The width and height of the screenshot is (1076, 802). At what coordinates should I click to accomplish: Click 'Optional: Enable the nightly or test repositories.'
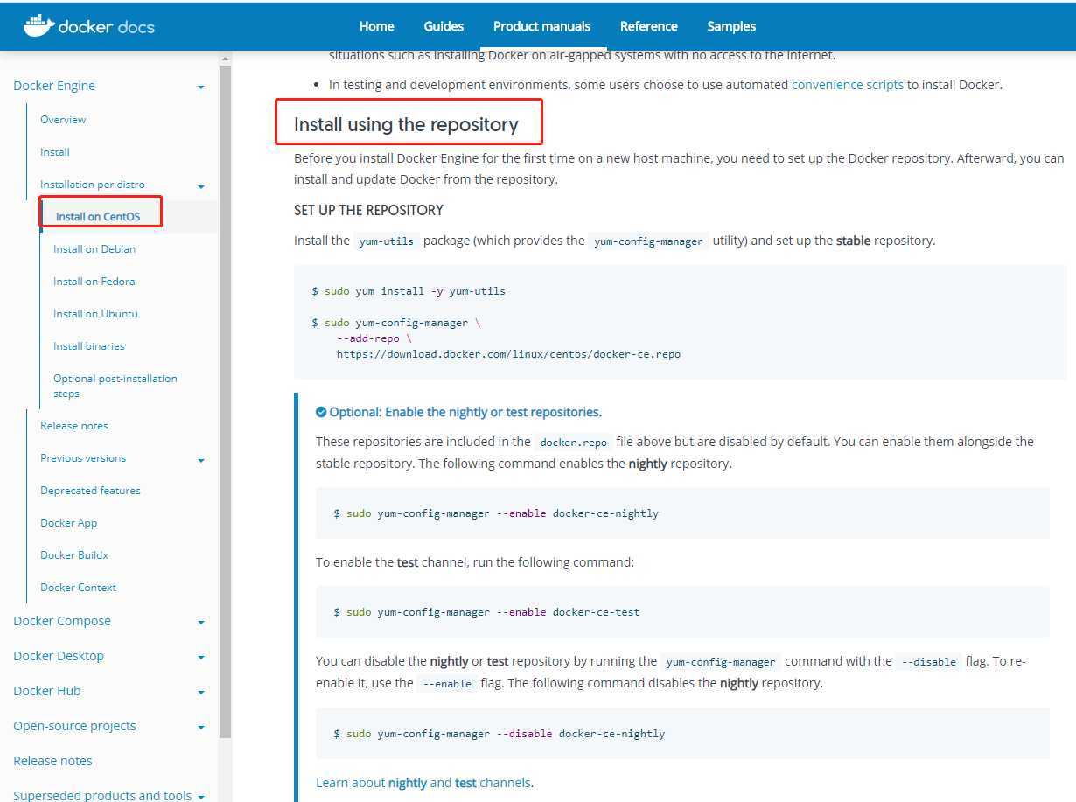[465, 412]
